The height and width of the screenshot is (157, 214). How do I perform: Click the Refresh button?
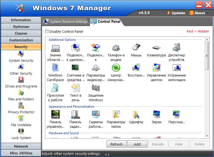[x=116, y=144]
